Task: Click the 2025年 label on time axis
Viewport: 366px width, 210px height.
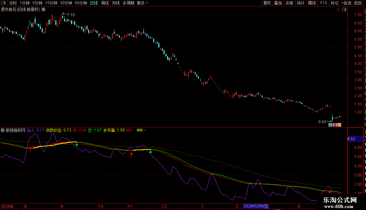Action: [x=7, y=206]
